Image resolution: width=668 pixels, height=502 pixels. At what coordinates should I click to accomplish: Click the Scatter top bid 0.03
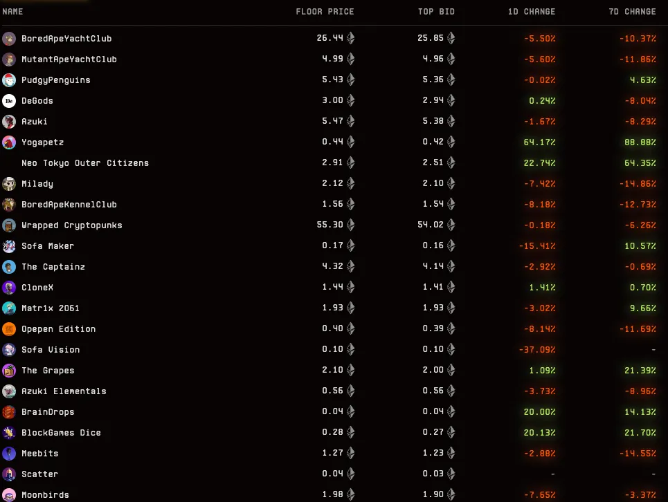[x=433, y=474]
